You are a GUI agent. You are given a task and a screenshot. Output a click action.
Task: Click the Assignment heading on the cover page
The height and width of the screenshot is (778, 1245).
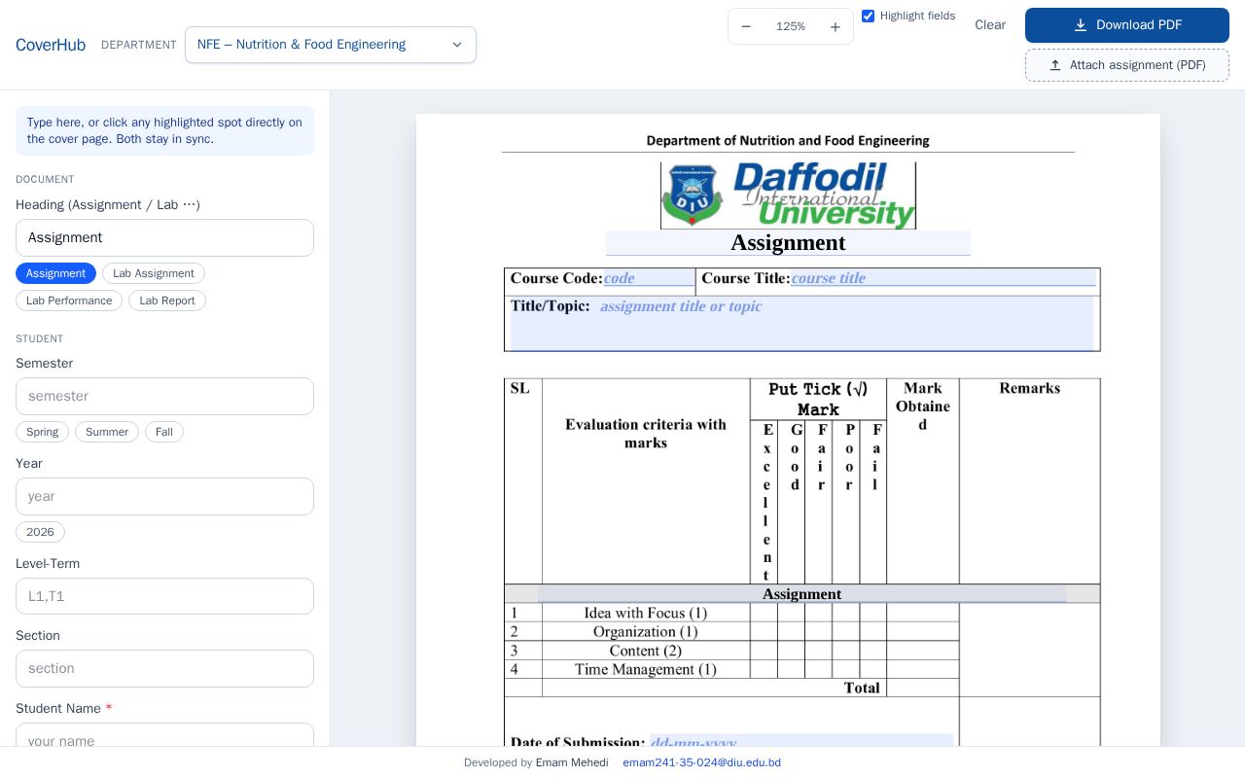(788, 243)
